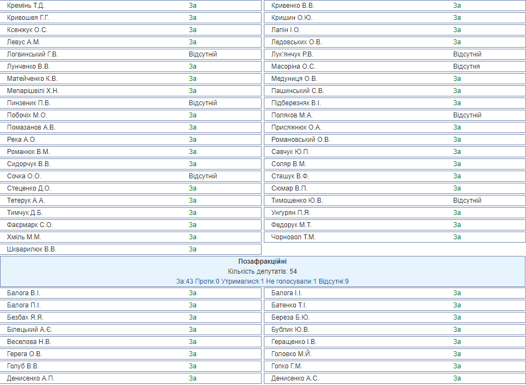
Task: Select deputy Кривошея Г.Г. row
Action: tap(130, 18)
